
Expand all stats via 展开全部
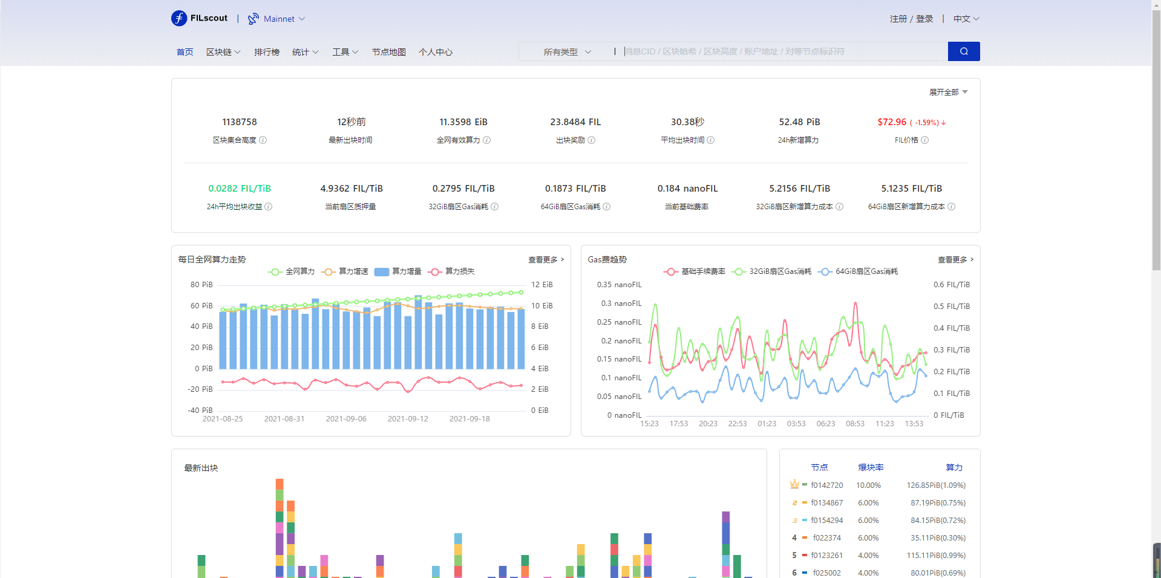[x=949, y=93]
